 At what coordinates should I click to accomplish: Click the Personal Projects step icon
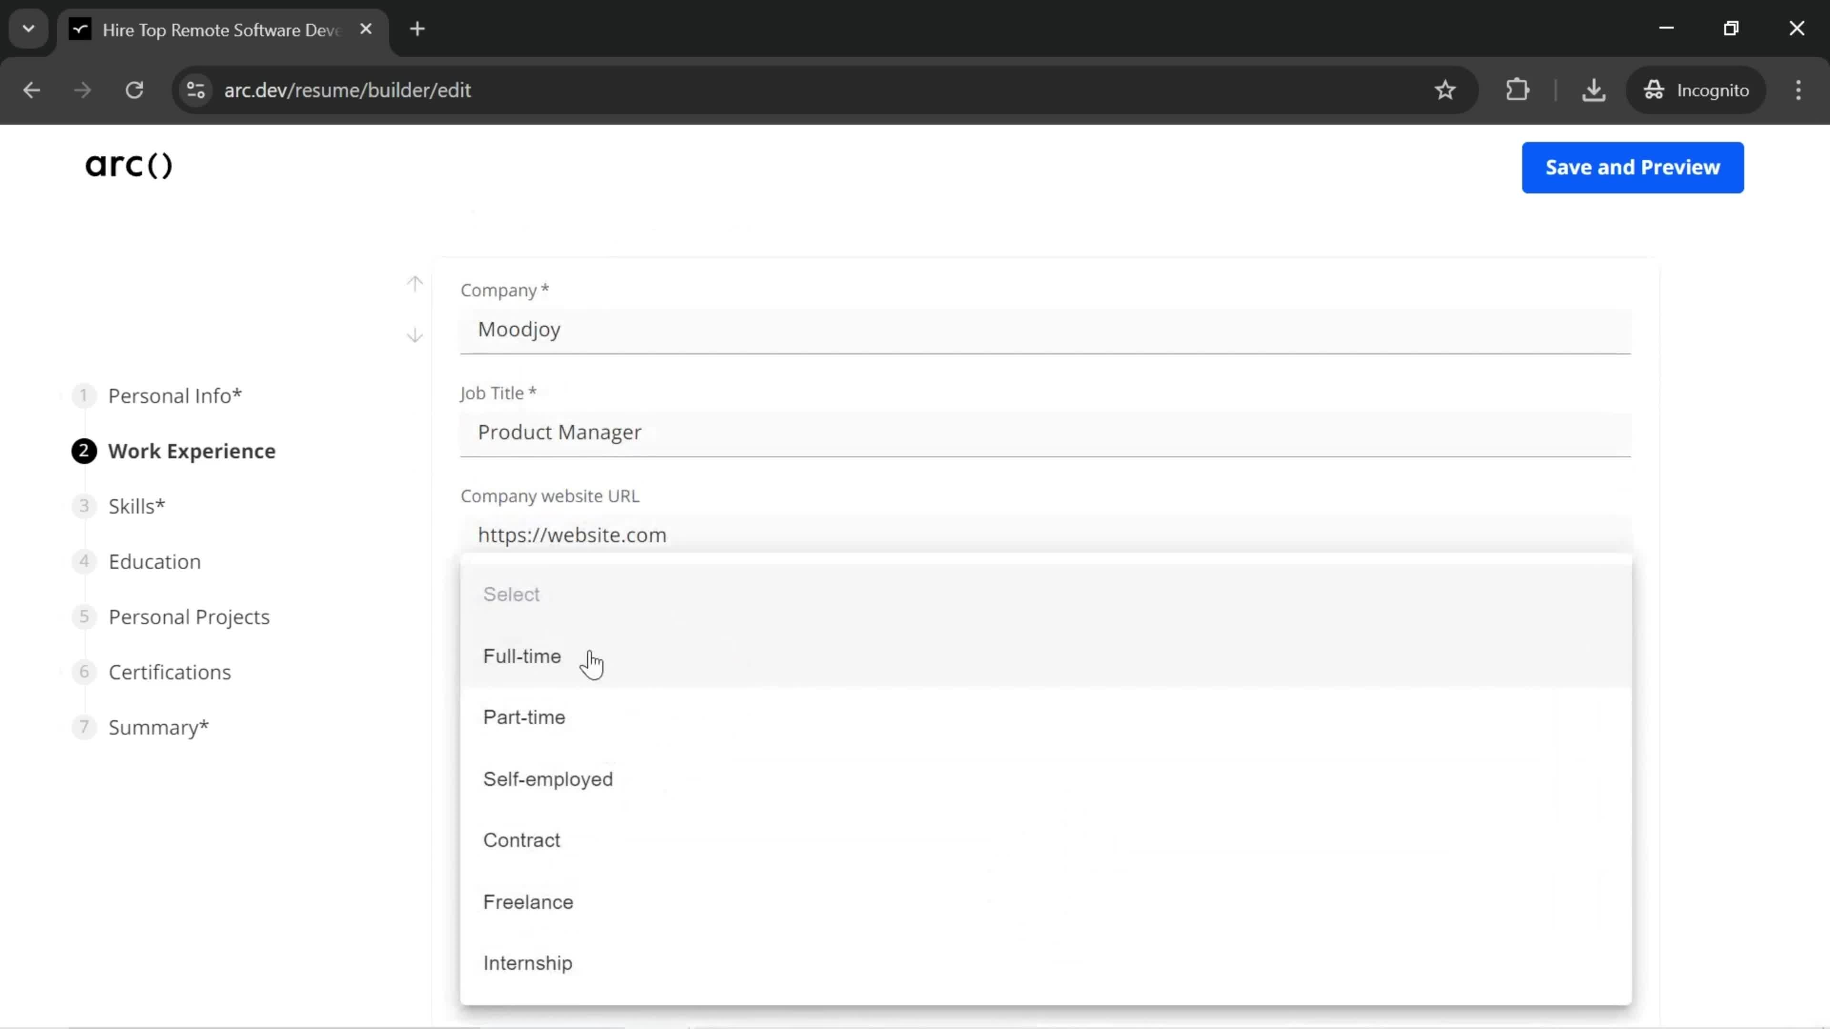pyautogui.click(x=83, y=615)
